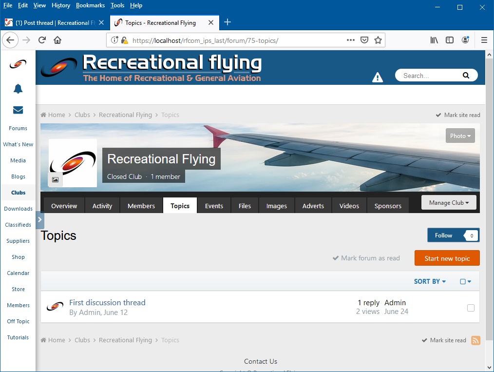Image resolution: width=494 pixels, height=372 pixels.
Task: Open the Help menu
Action: [136, 5]
